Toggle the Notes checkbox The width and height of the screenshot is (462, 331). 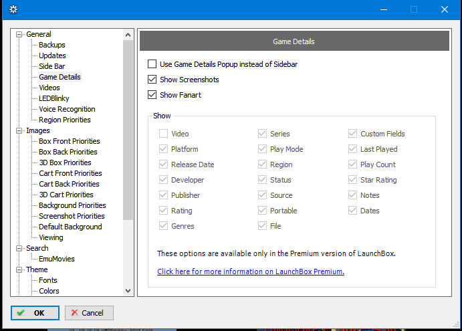click(352, 195)
